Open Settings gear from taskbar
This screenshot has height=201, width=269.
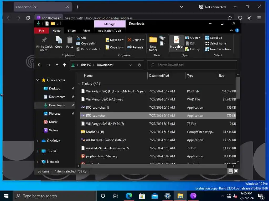pos(167,196)
